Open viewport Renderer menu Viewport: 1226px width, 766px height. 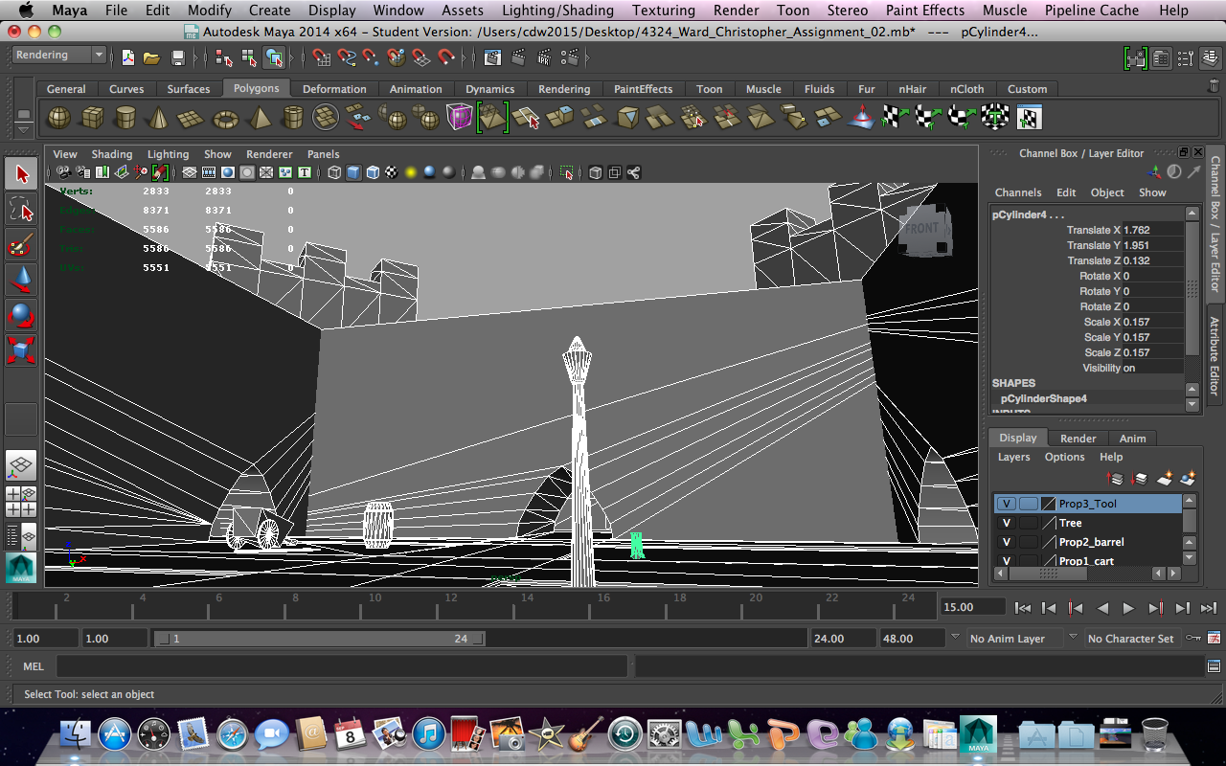(269, 154)
